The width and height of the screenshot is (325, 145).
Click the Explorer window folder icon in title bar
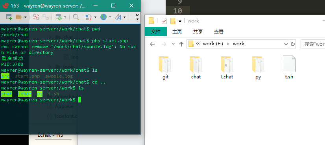pos(151,21)
